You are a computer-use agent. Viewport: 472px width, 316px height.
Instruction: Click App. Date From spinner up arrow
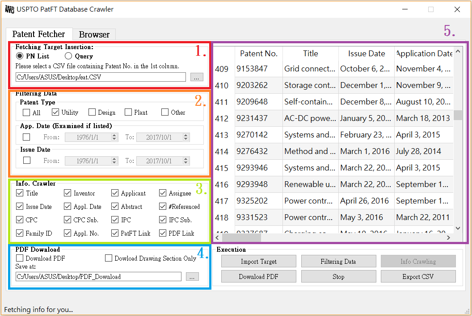coord(114,135)
